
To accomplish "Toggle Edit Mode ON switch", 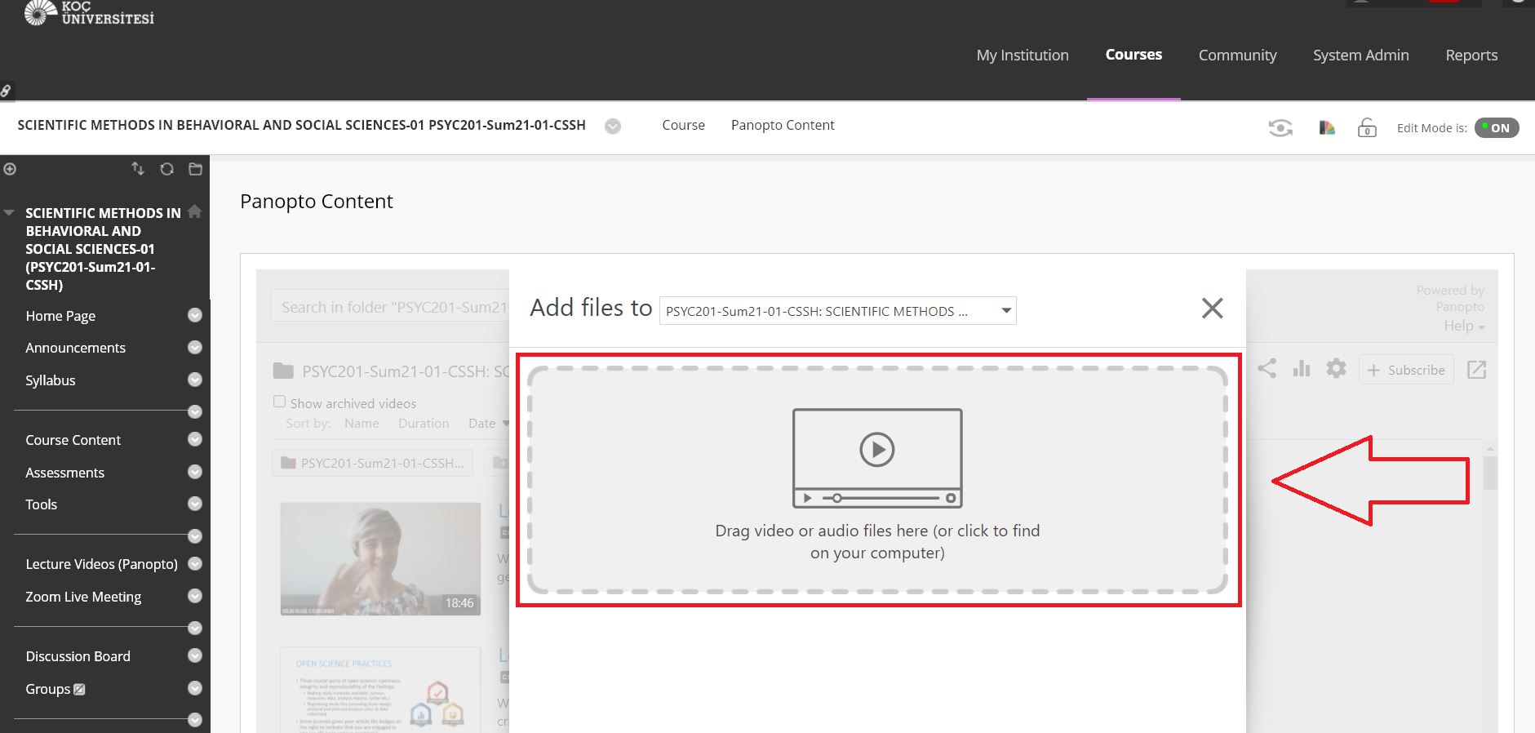I will (x=1497, y=128).
